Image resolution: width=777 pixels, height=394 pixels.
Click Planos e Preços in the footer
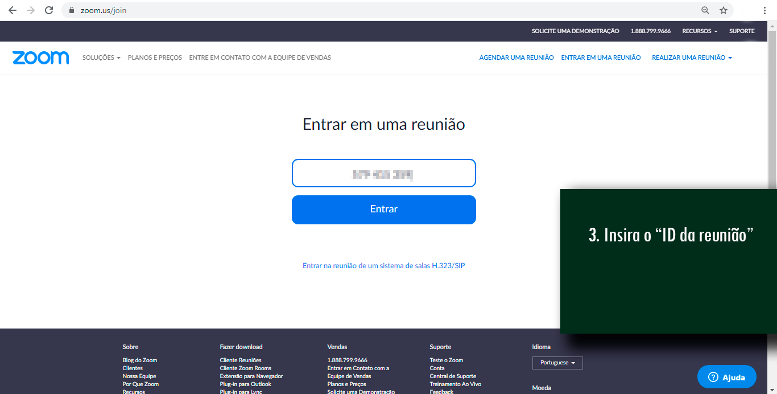click(347, 384)
